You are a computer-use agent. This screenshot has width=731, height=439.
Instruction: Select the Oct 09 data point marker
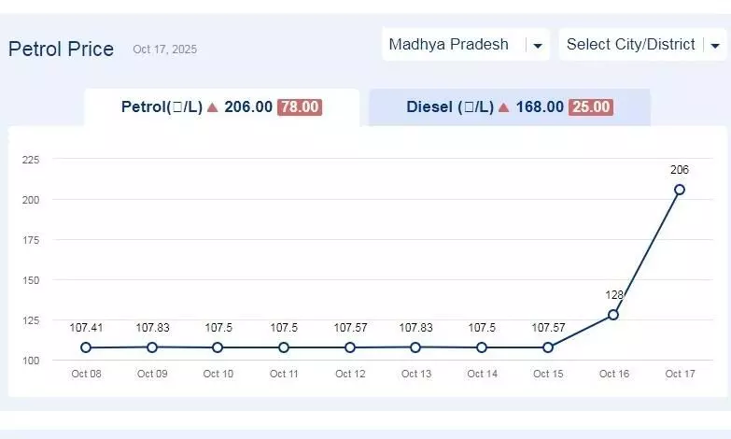point(152,347)
